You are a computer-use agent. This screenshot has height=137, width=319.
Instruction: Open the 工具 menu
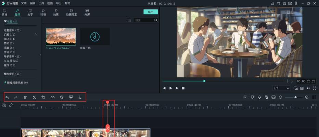tap(41, 3)
